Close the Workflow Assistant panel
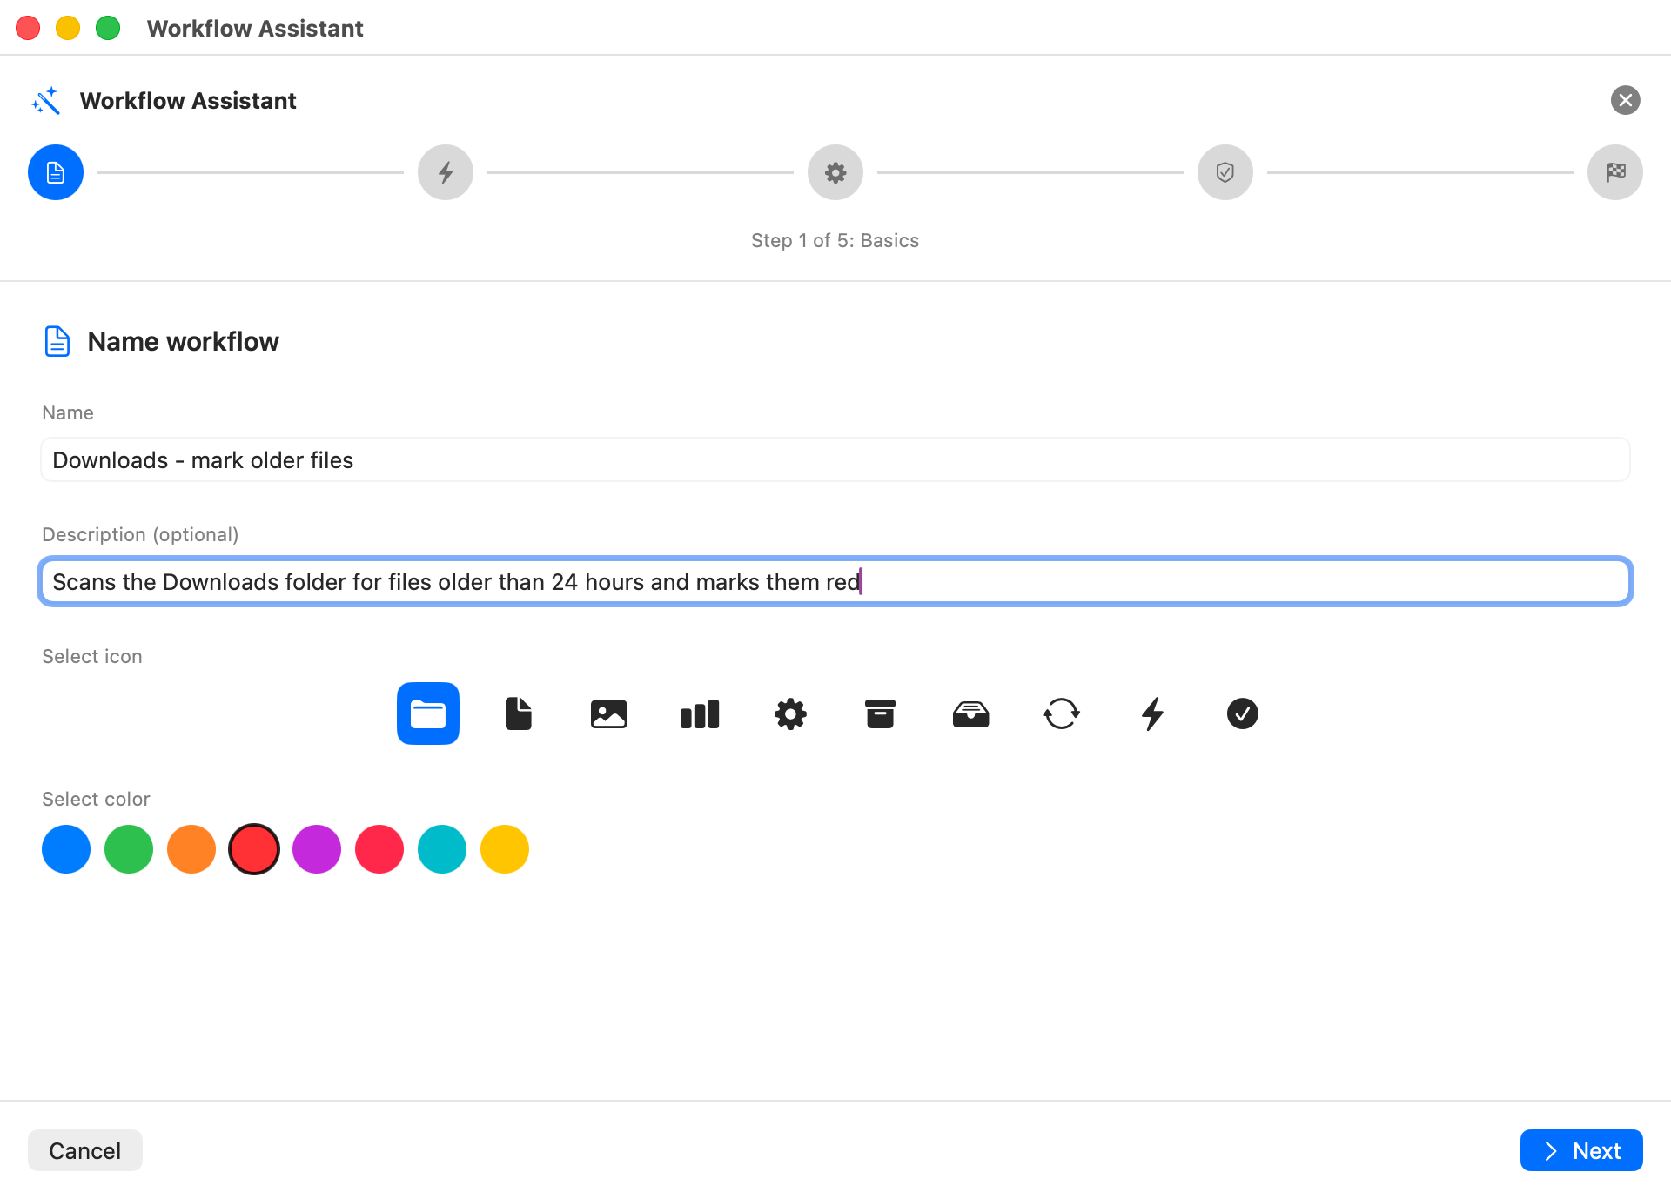Image resolution: width=1671 pixels, height=1199 pixels. (1626, 100)
